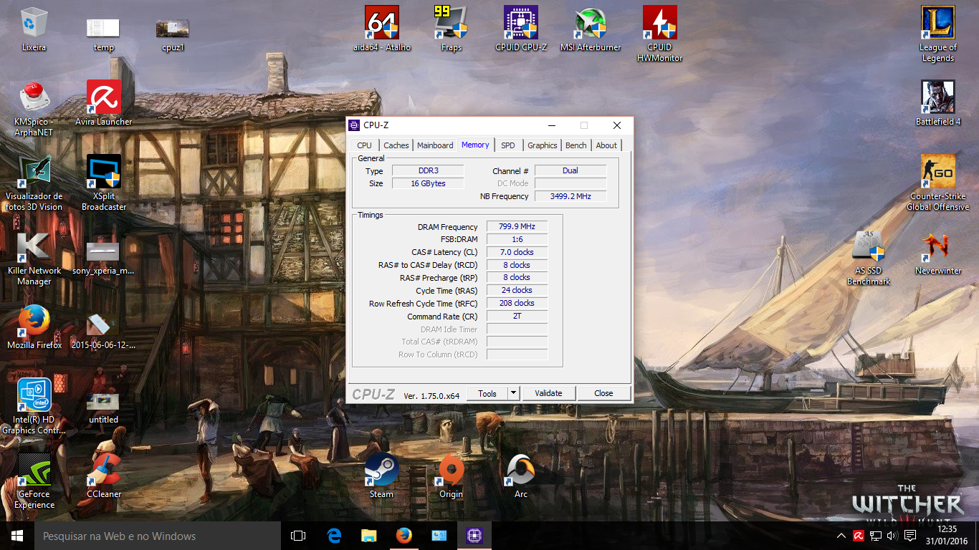Open the cpuz1 desktop image
This screenshot has height=550, width=979.
[x=173, y=34]
